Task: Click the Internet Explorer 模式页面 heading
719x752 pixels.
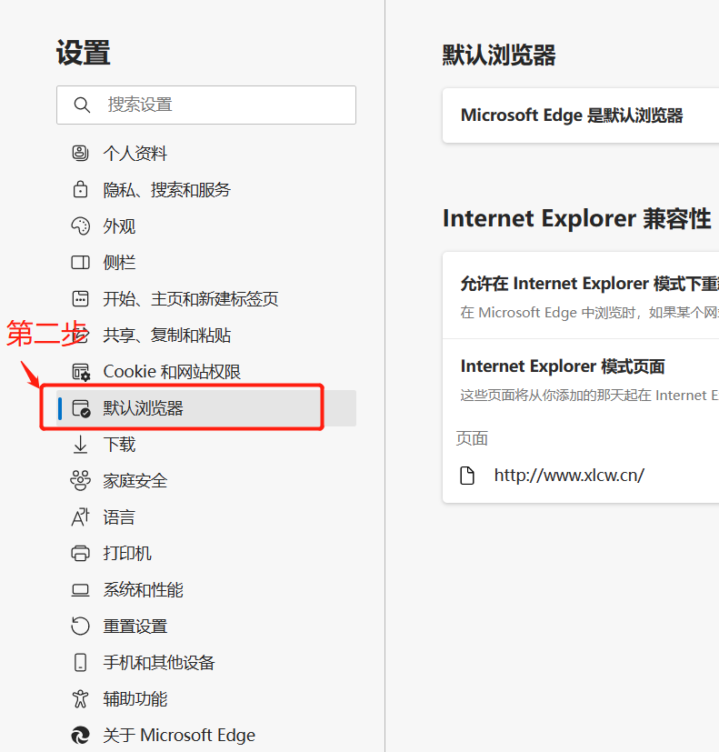Action: 563,366
